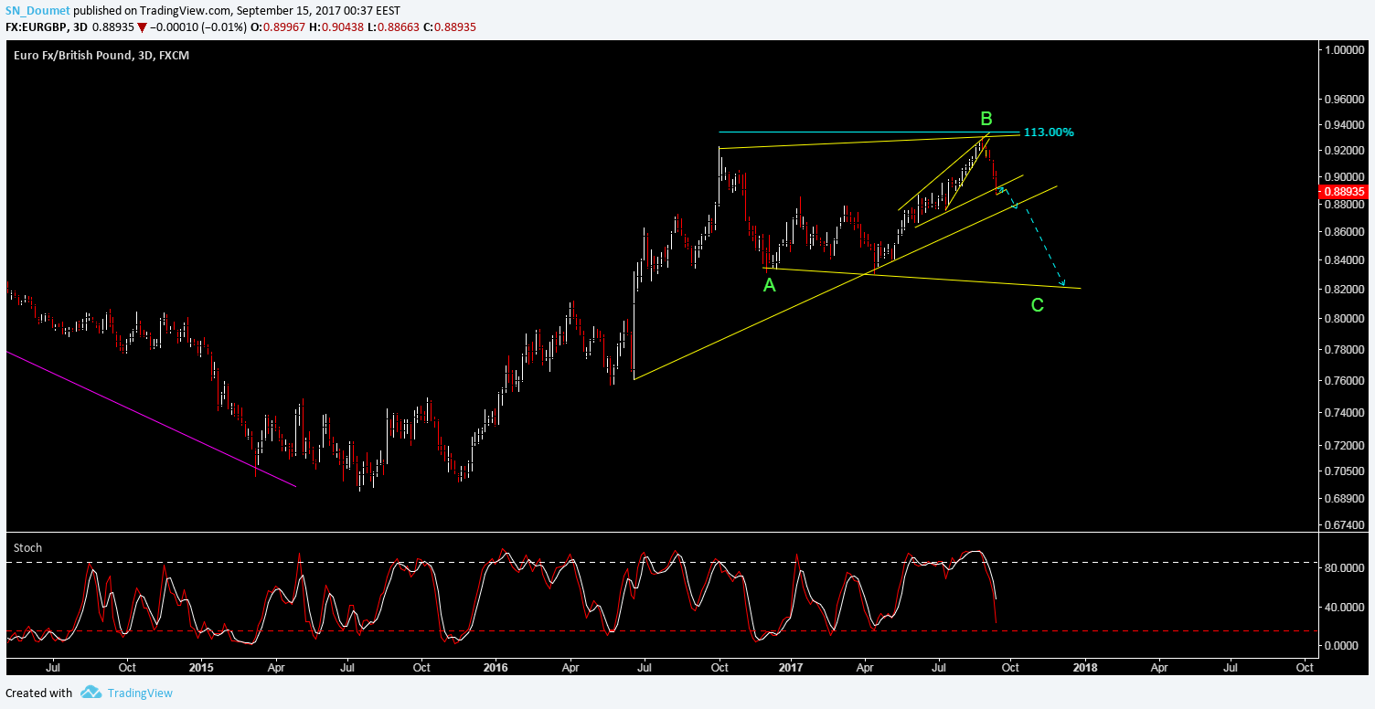Click the 2016 label on time axis
Screen dimensions: 1375x709
point(495,667)
